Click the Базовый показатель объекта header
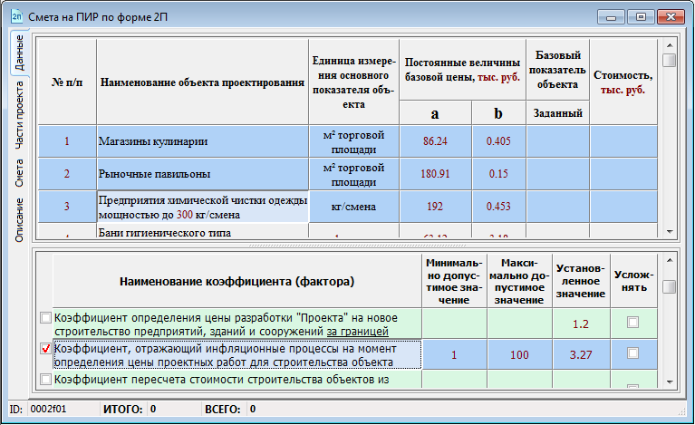 coord(557,70)
